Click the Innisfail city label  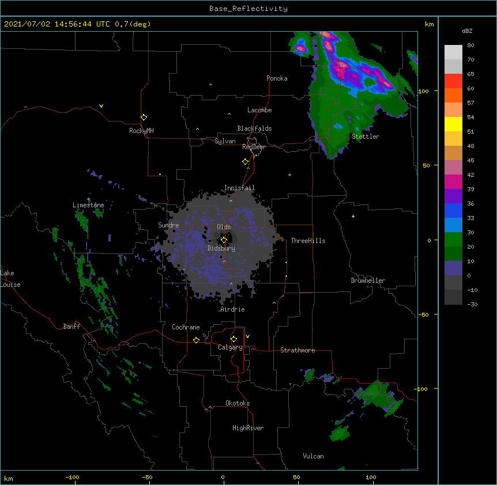[239, 188]
